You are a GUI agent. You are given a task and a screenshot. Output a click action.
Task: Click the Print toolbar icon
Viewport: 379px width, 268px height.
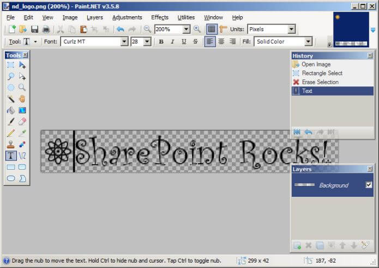46,29
